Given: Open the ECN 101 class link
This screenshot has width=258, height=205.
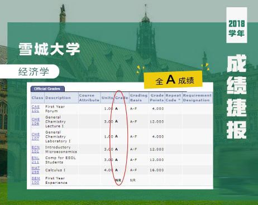Looking at the screenshot, I should click(35, 149).
